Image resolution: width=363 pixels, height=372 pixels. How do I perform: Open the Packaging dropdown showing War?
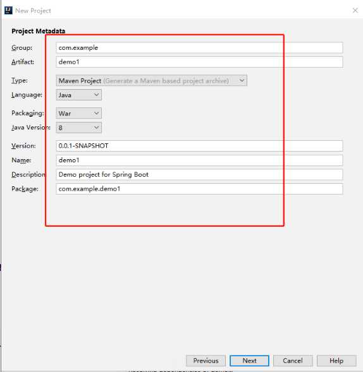78,113
